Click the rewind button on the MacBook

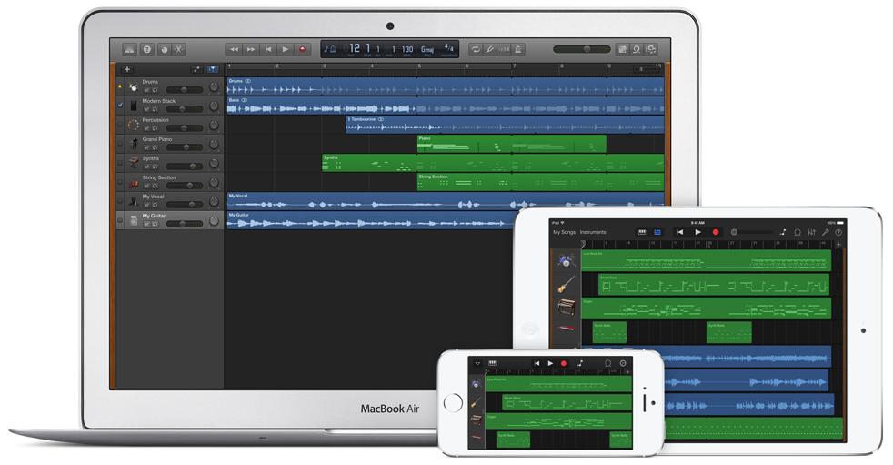tap(234, 49)
